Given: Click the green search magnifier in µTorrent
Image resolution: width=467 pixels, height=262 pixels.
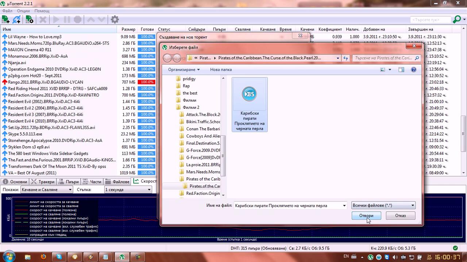Looking at the screenshot, I should click(456, 20).
